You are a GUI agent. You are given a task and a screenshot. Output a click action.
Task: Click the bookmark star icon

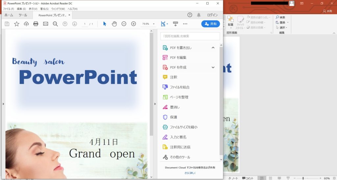point(16,24)
